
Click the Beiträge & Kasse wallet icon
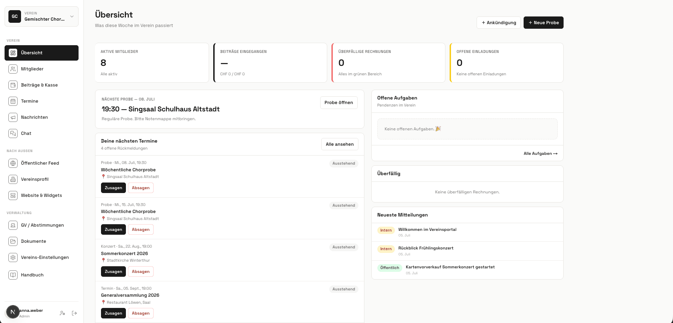(x=13, y=85)
